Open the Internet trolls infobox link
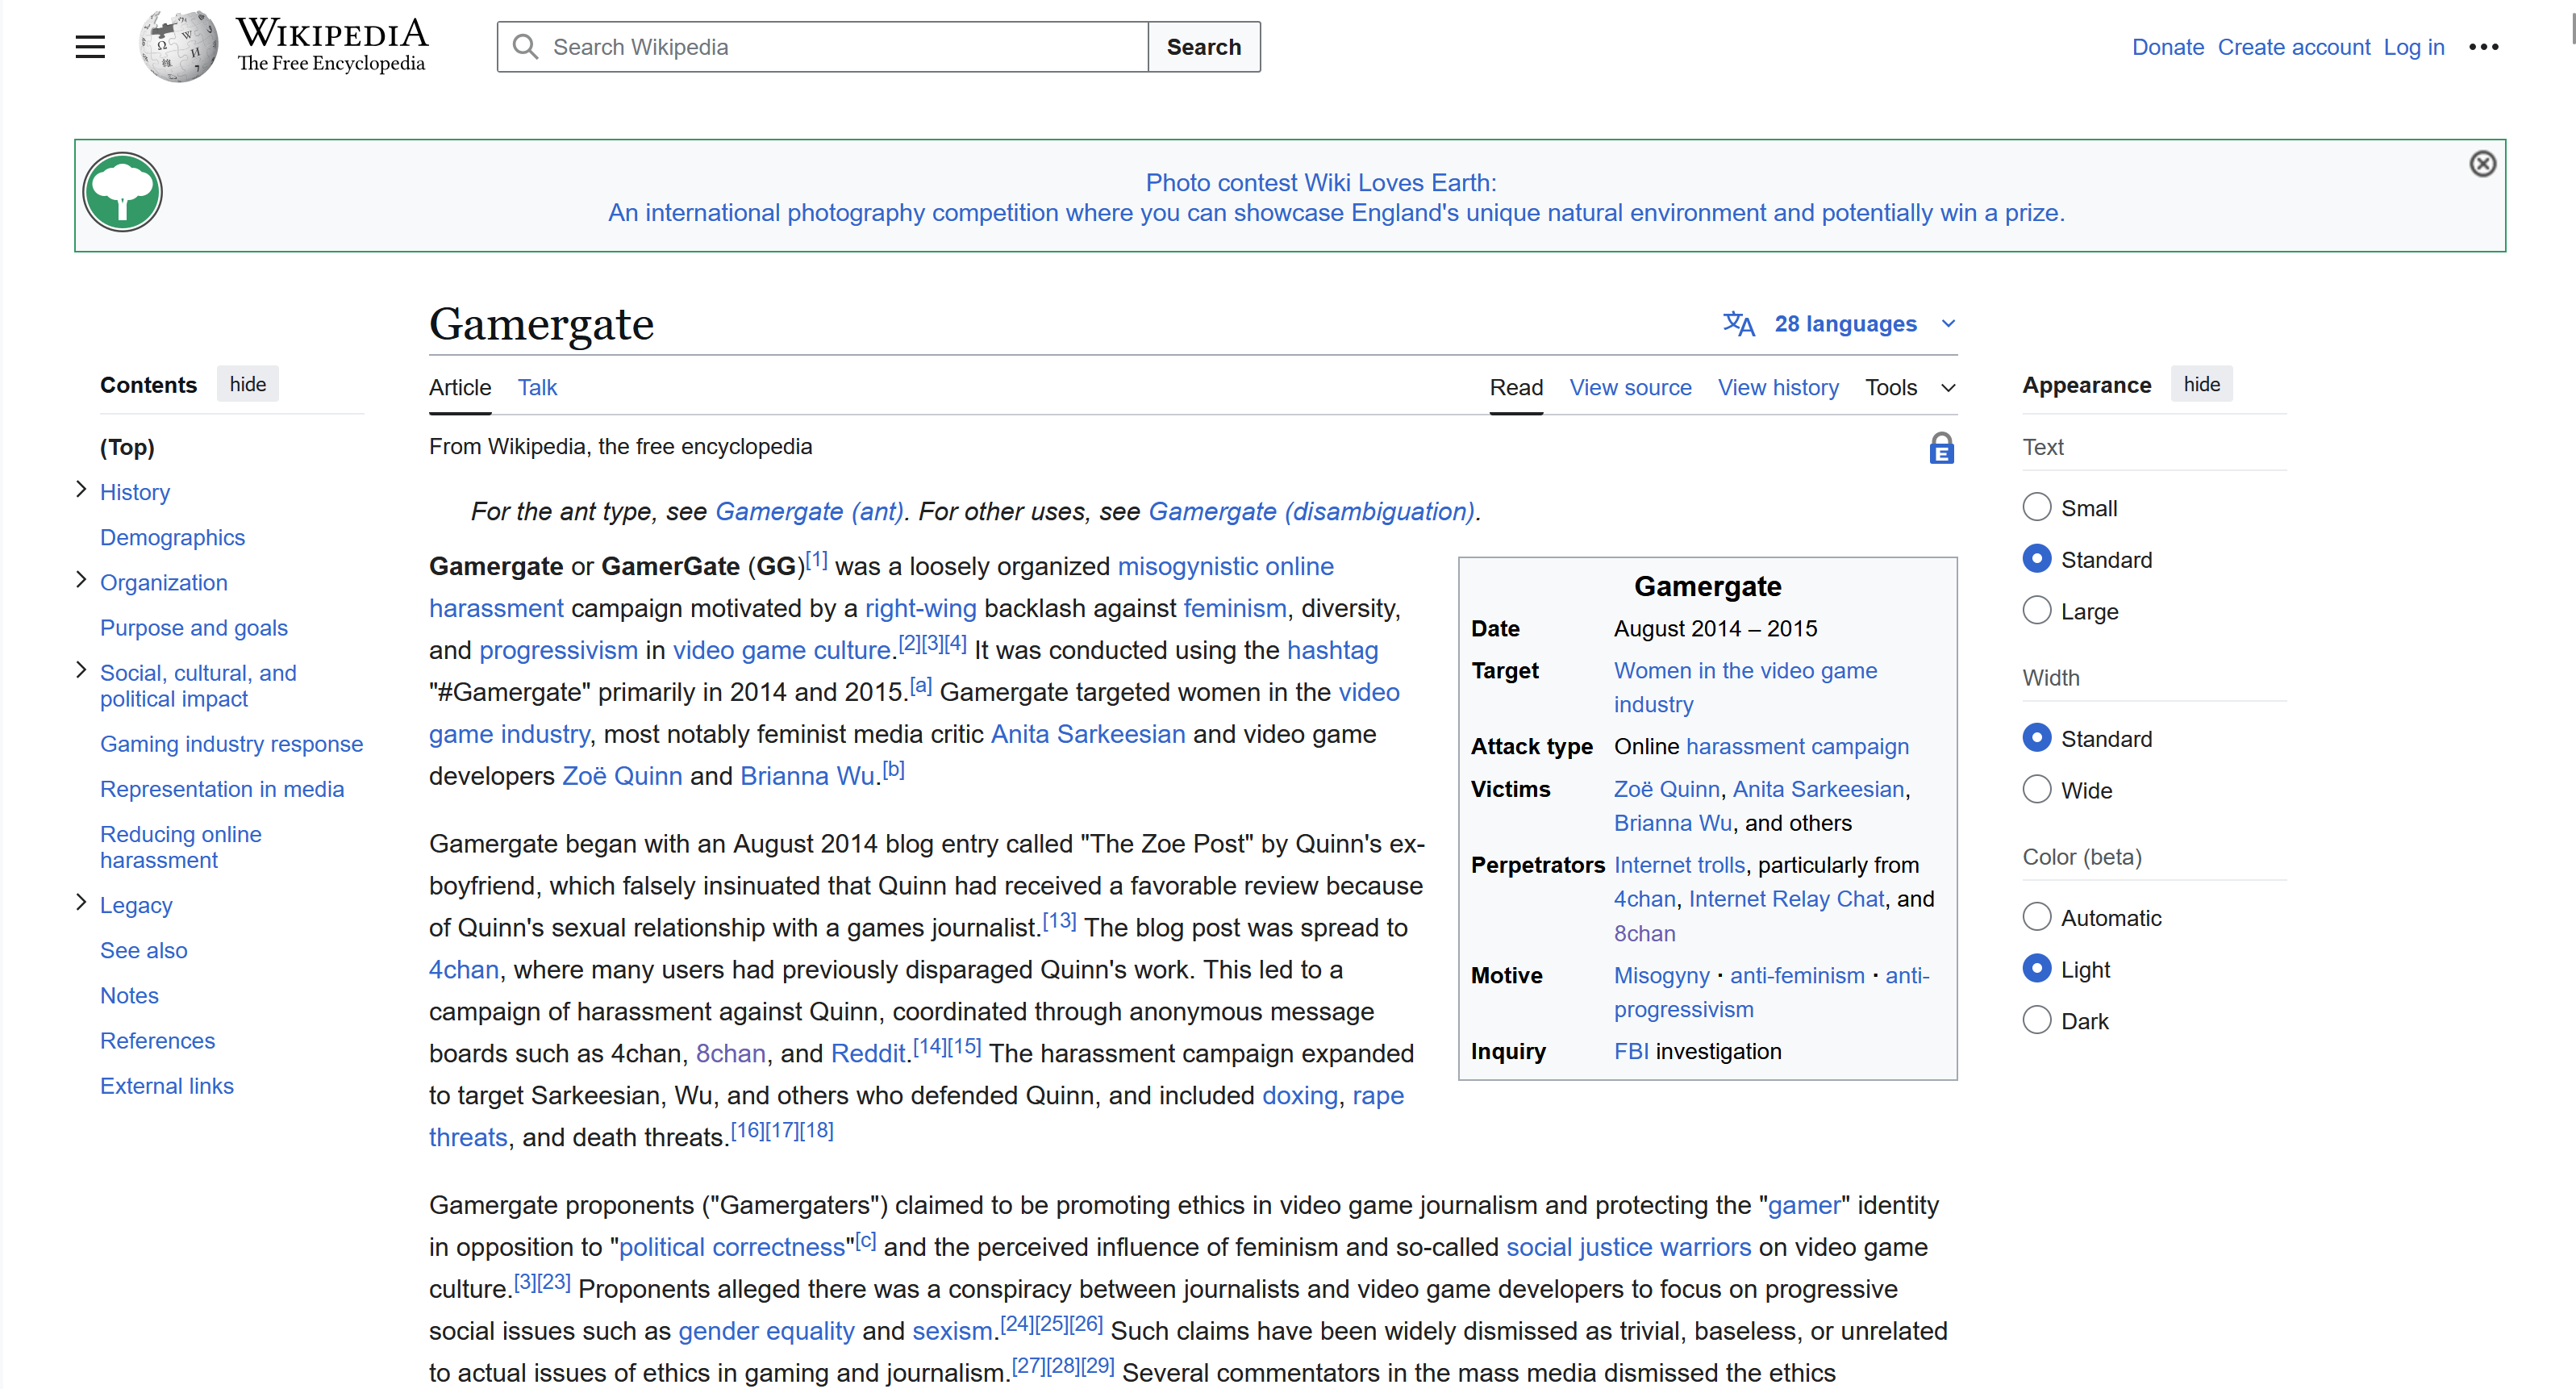Image resolution: width=2576 pixels, height=1389 pixels. pos(1679,865)
